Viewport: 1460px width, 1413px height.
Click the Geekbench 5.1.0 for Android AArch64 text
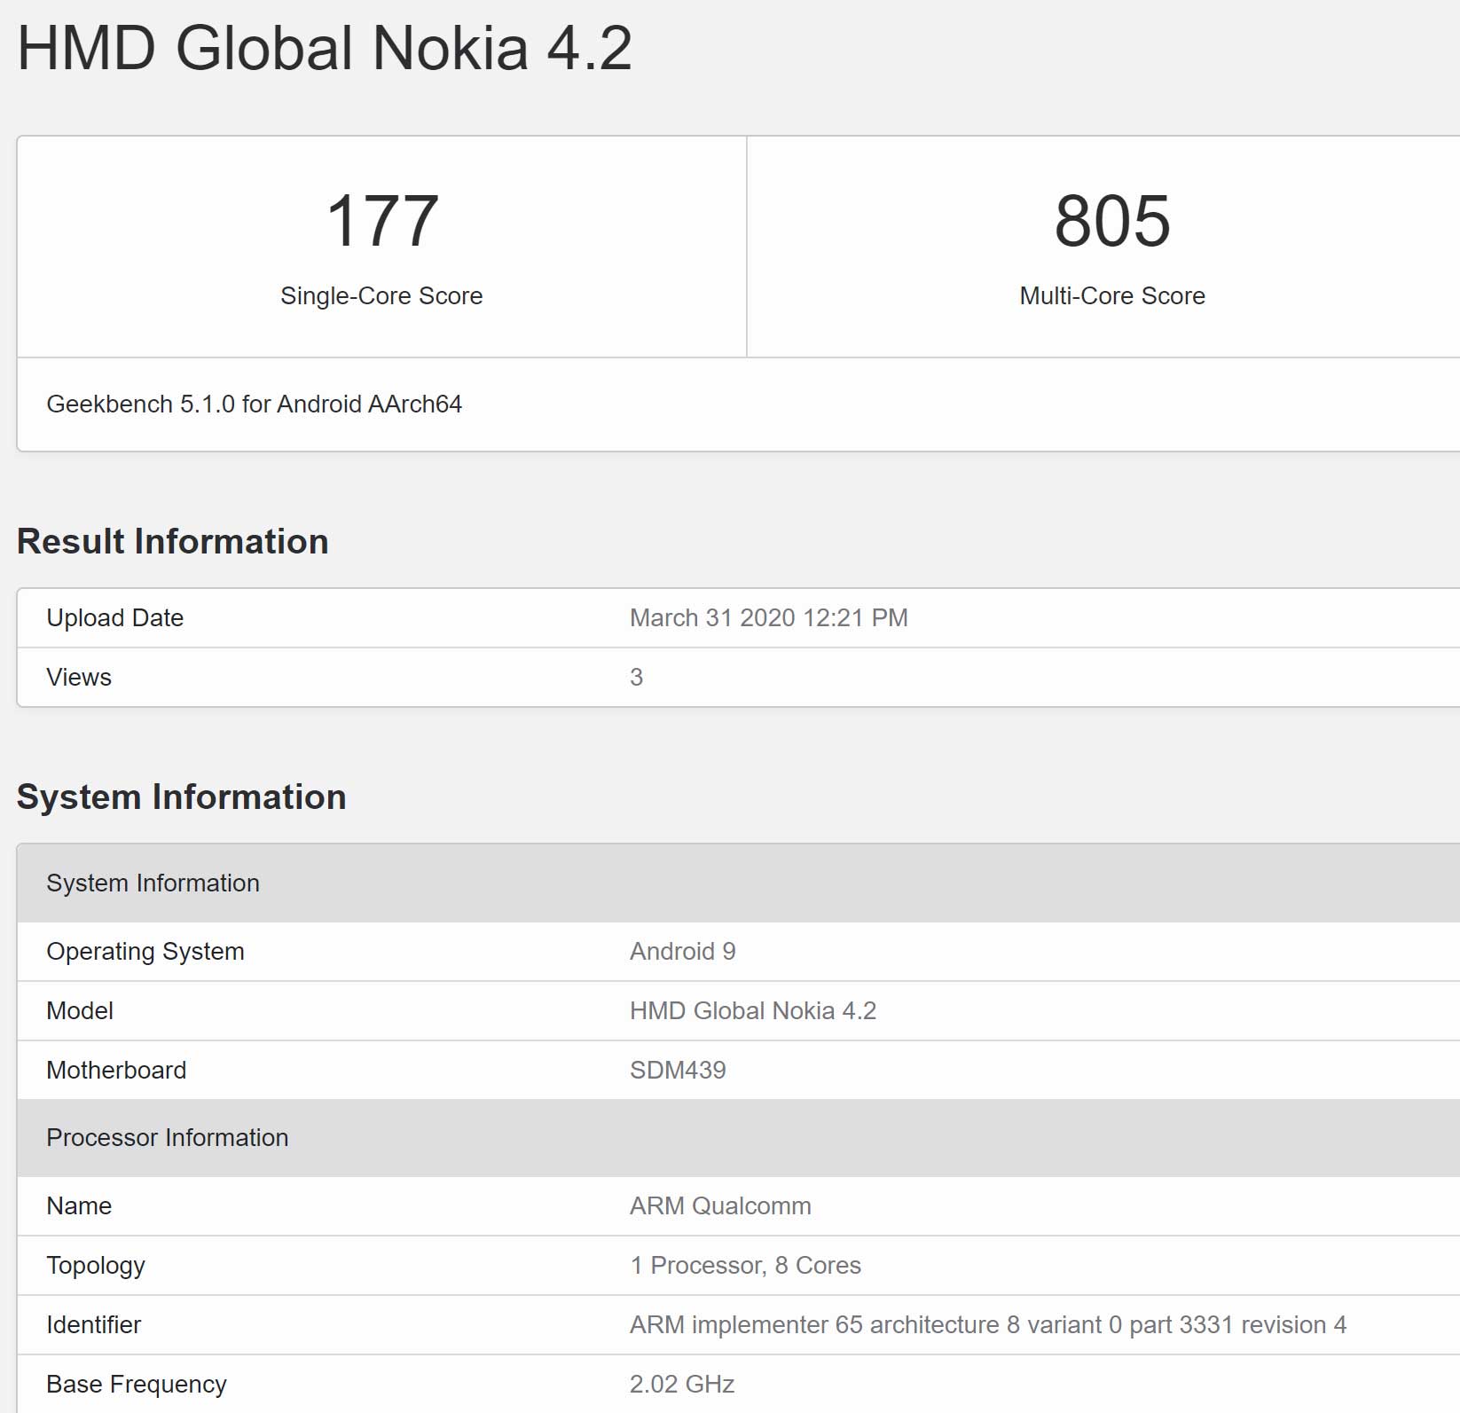tap(254, 404)
